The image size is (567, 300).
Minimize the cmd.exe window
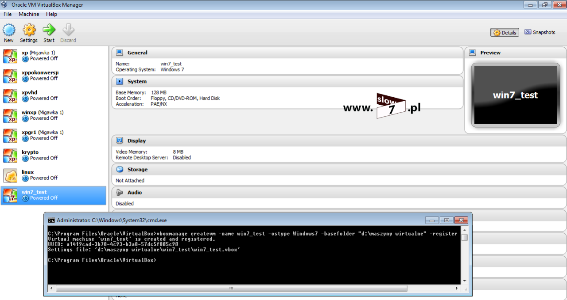click(x=431, y=220)
